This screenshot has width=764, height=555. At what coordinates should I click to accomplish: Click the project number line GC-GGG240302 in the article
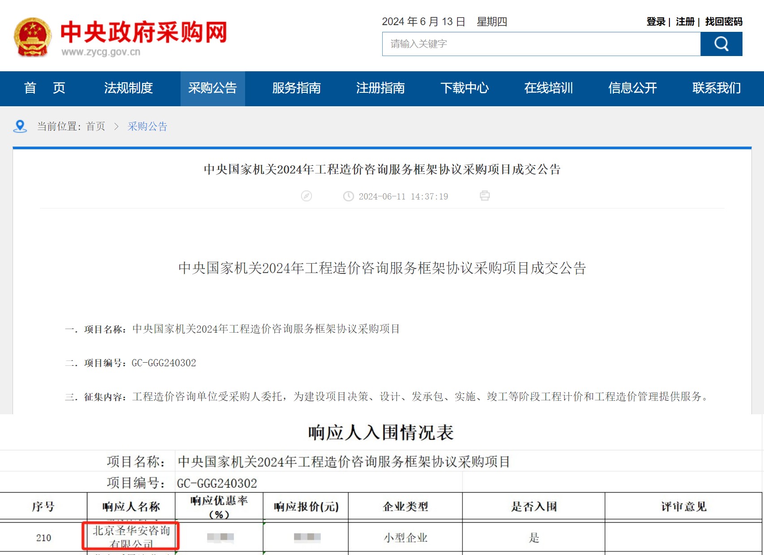(130, 363)
